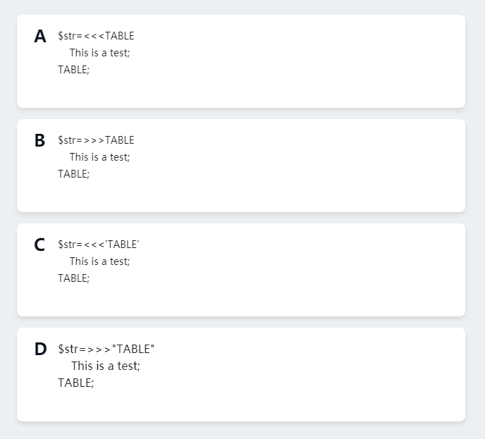The image size is (485, 439).
Task: Click the closing TABLE; line in option B
Action: pos(74,174)
